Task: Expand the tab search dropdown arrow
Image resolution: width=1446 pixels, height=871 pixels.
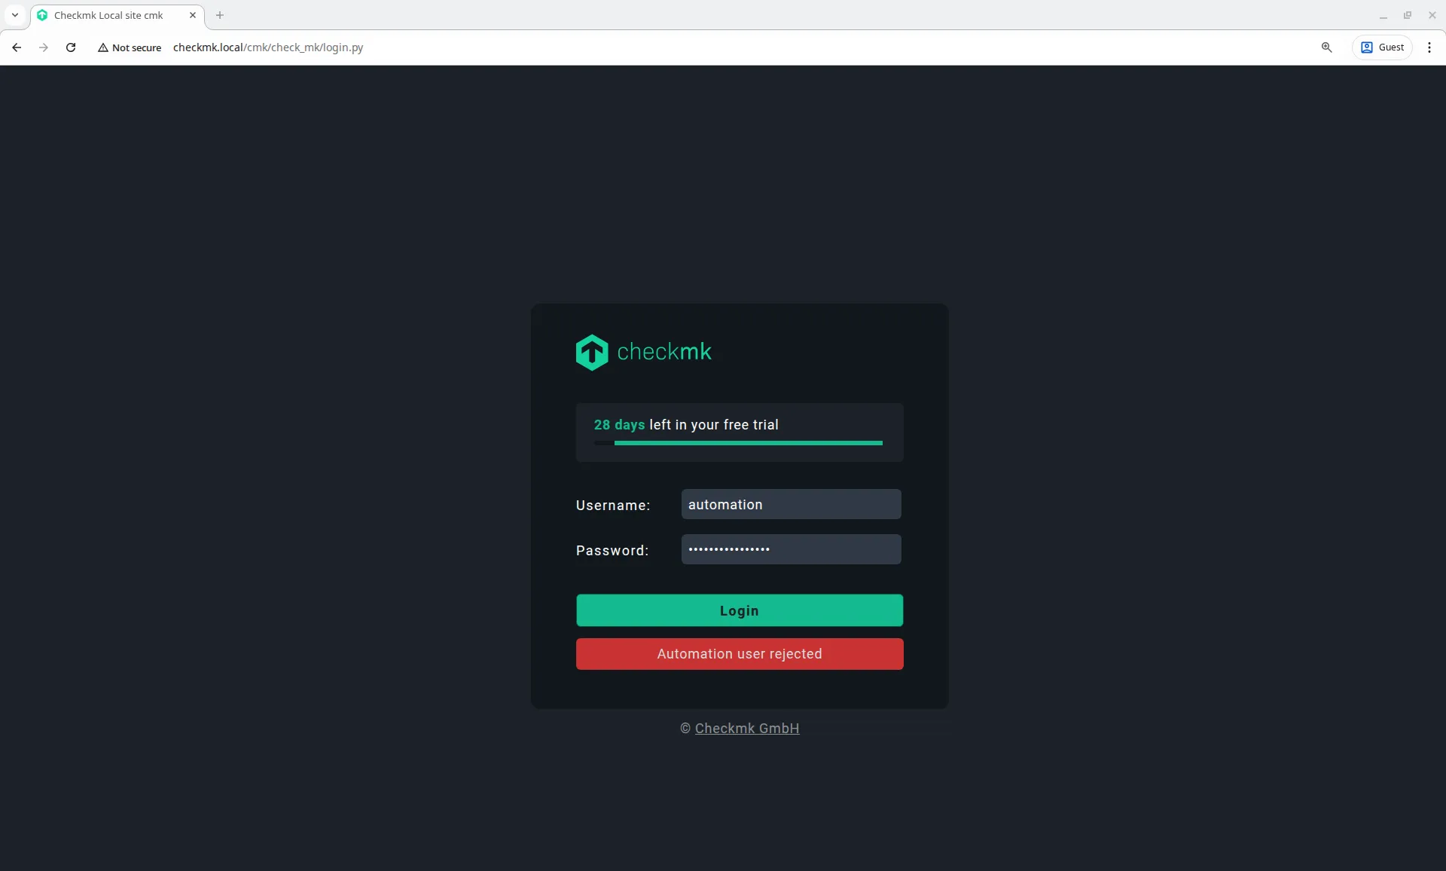Action: (x=14, y=15)
